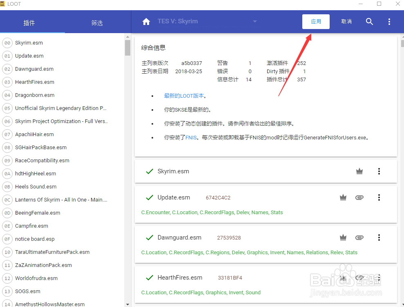Select Skyrim.esm in plugin list

tap(29, 43)
